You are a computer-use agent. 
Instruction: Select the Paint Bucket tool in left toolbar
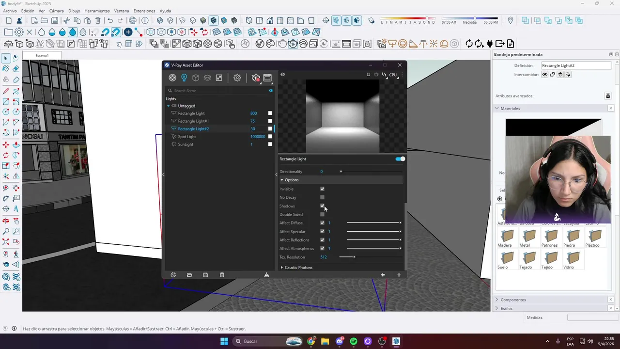[x=6, y=69]
